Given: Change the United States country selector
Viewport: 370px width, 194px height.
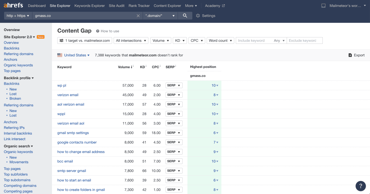Looking at the screenshot, I should [x=77, y=55].
